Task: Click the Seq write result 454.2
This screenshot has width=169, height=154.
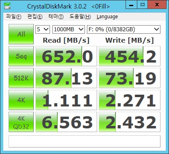Action: click(130, 56)
